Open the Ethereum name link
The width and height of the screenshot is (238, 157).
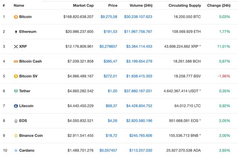28,32
